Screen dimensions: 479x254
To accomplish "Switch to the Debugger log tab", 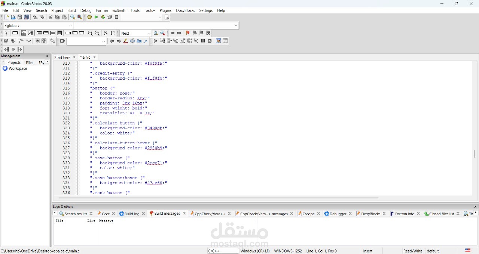I will click(x=335, y=214).
